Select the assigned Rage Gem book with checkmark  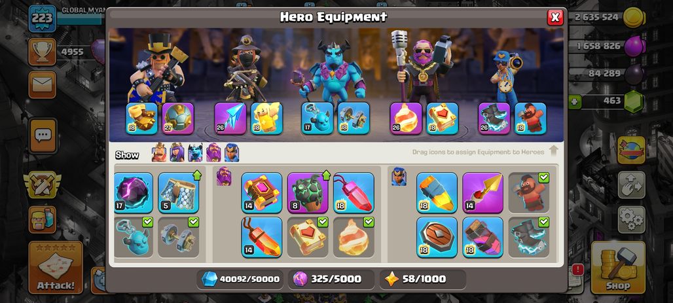pos(308,238)
